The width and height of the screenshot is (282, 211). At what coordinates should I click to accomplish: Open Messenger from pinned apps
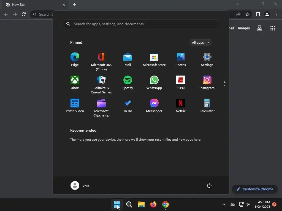[154, 106]
